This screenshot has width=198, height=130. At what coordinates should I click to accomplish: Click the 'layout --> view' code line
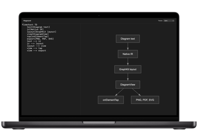coord(37,46)
